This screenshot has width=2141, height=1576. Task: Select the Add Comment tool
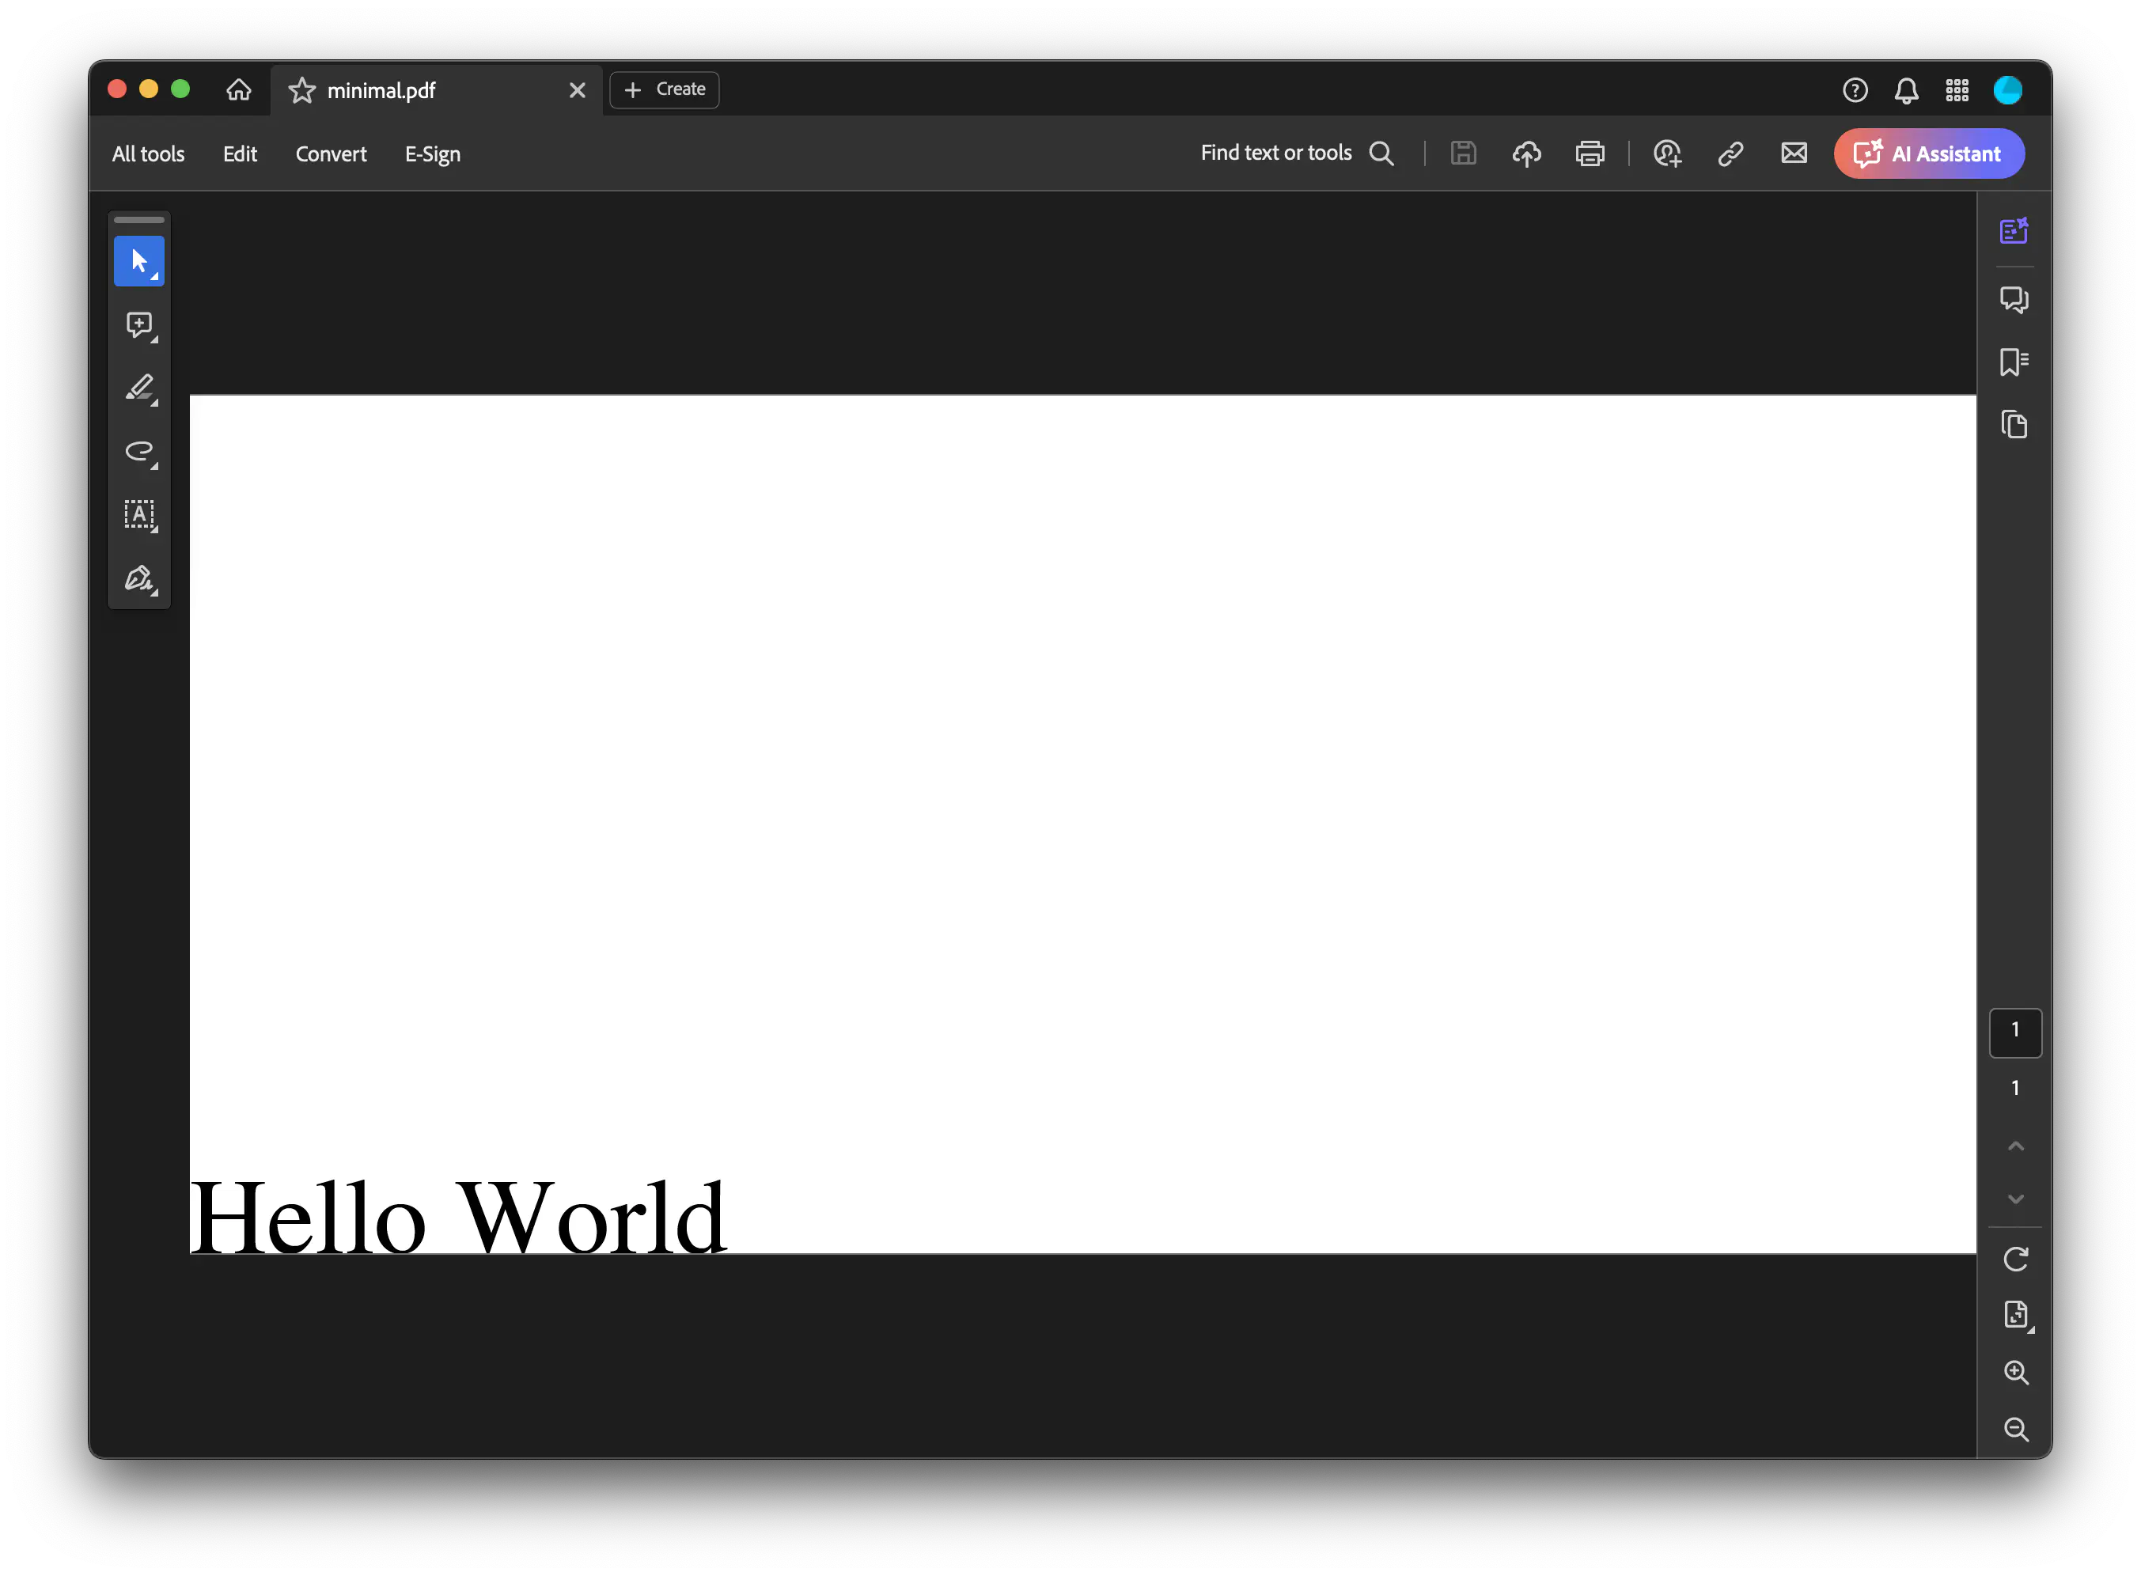(139, 324)
